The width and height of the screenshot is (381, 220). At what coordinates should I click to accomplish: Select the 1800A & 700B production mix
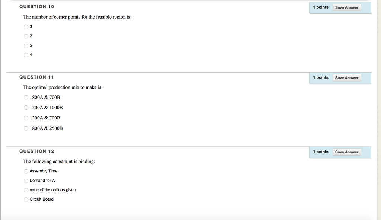pyautogui.click(x=26, y=98)
